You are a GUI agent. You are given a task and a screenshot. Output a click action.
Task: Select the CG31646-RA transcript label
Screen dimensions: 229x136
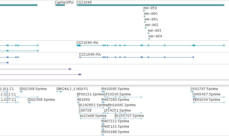pos(87,43)
